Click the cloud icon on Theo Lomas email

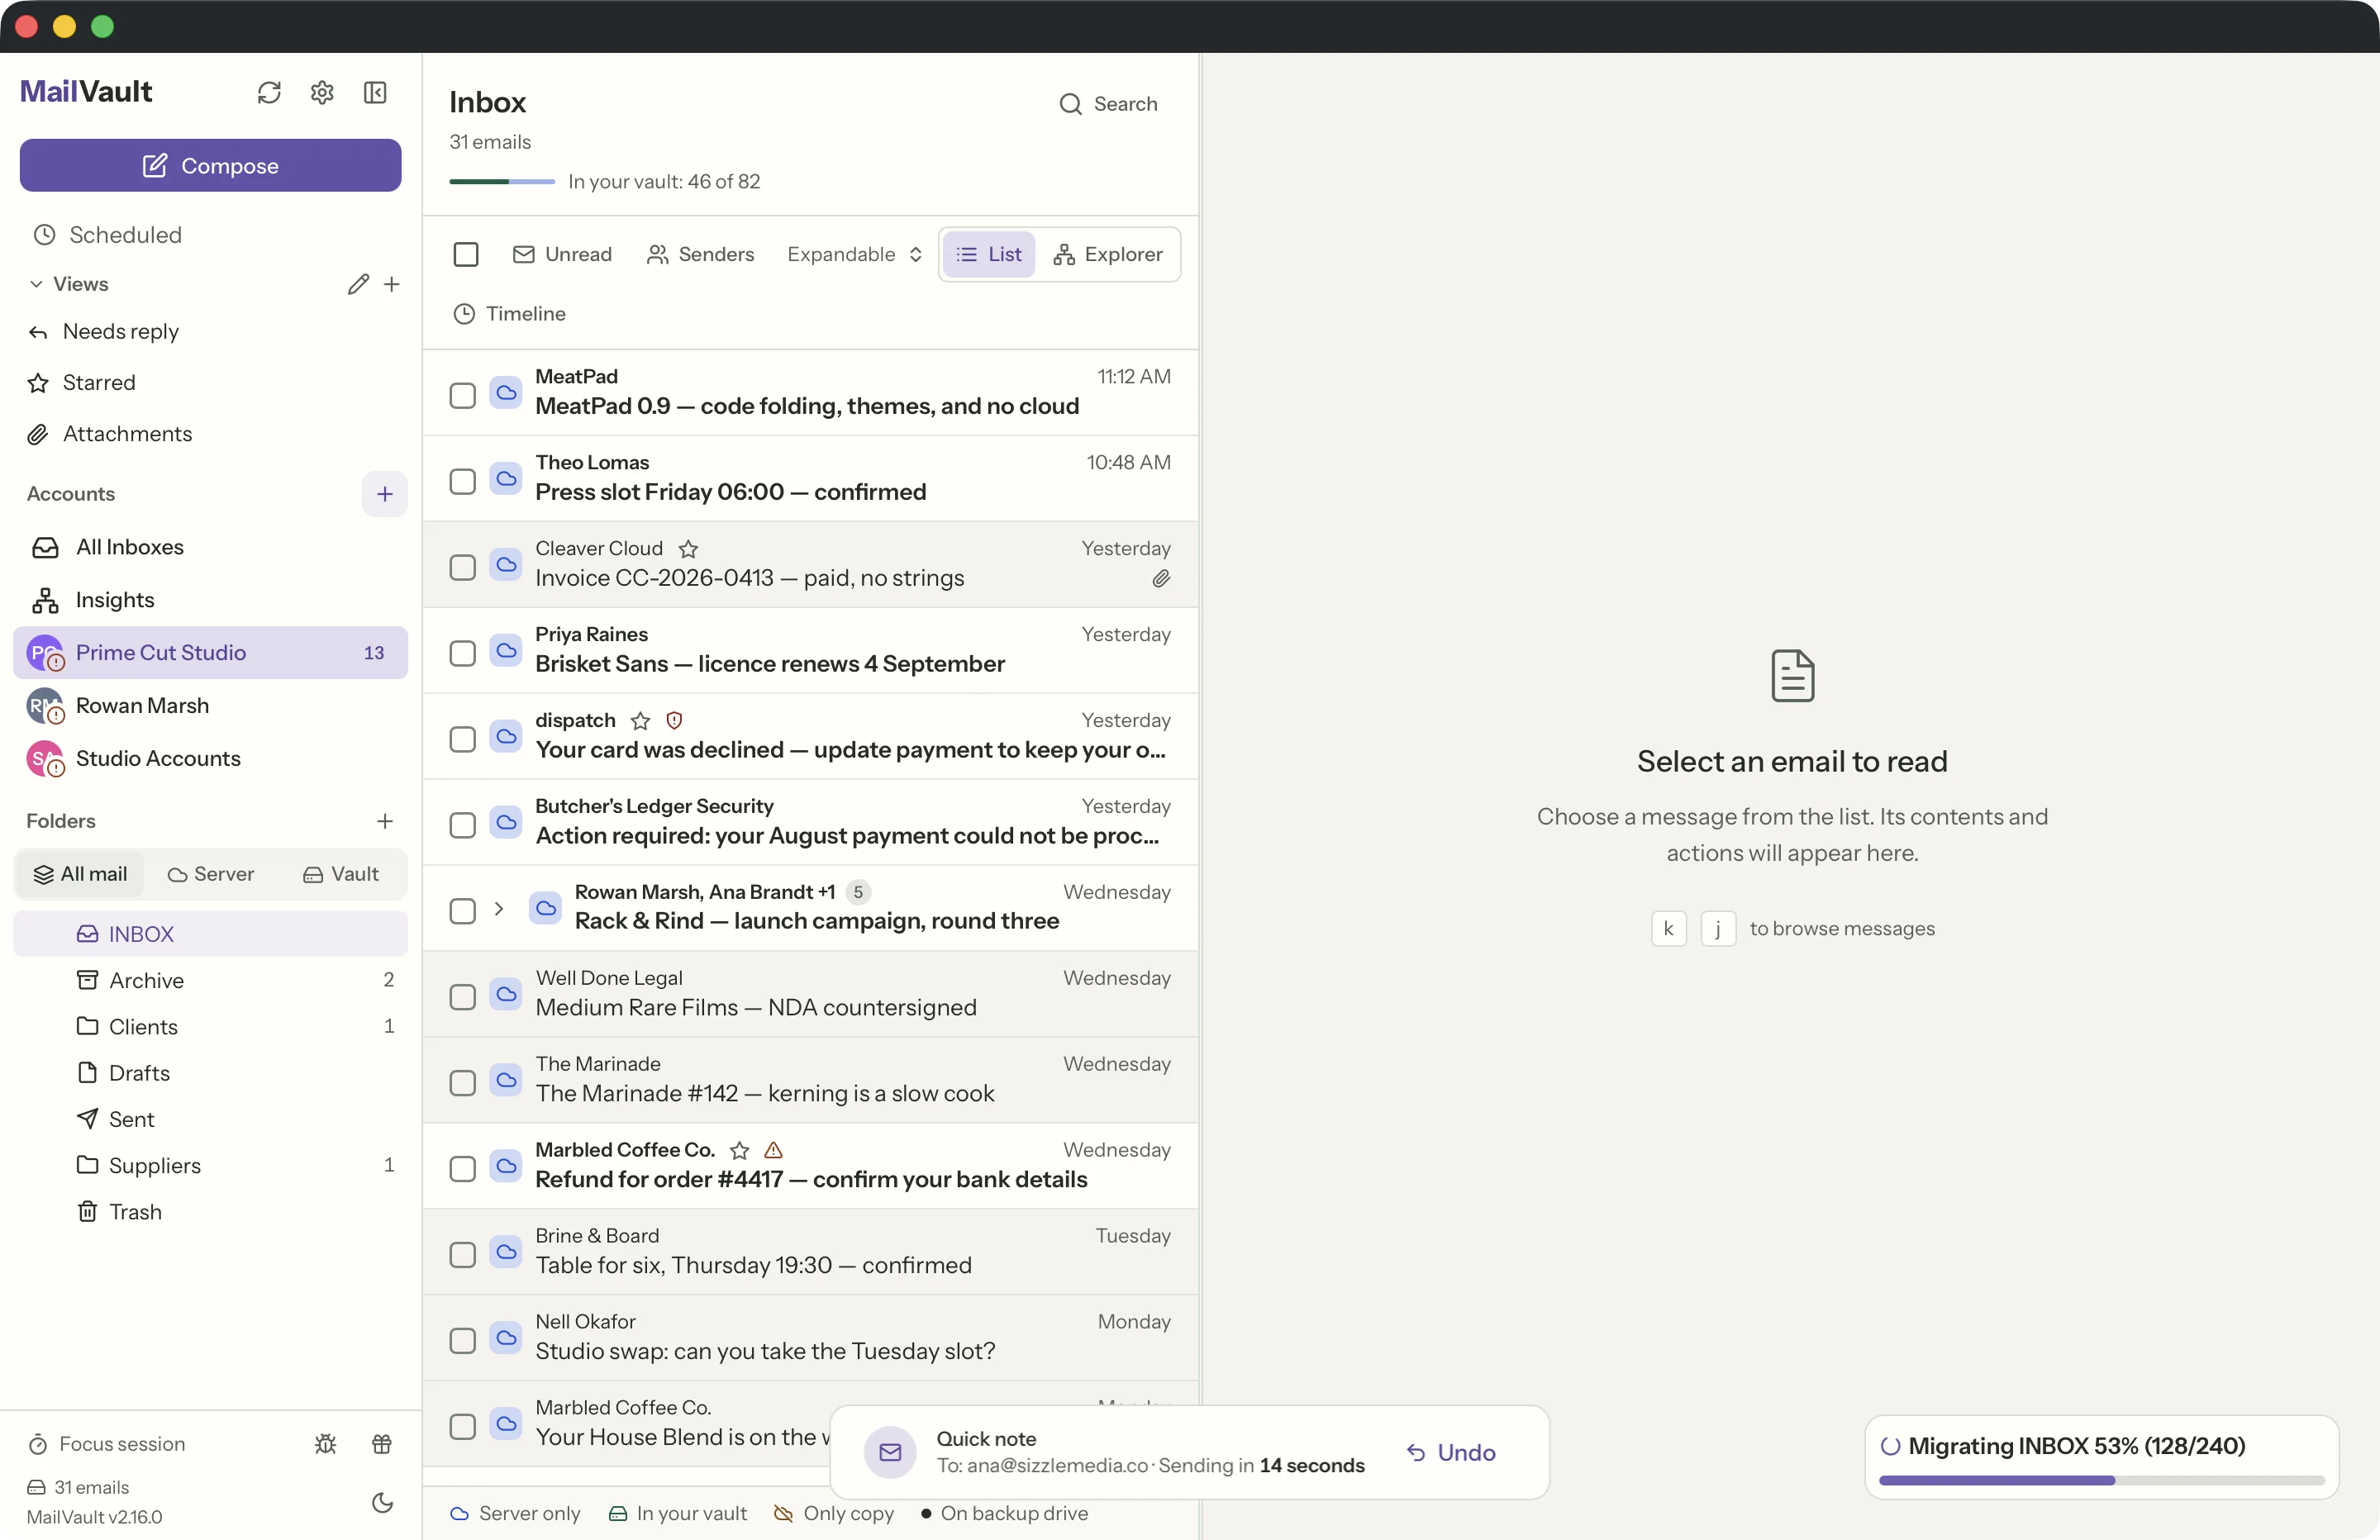pyautogui.click(x=506, y=479)
